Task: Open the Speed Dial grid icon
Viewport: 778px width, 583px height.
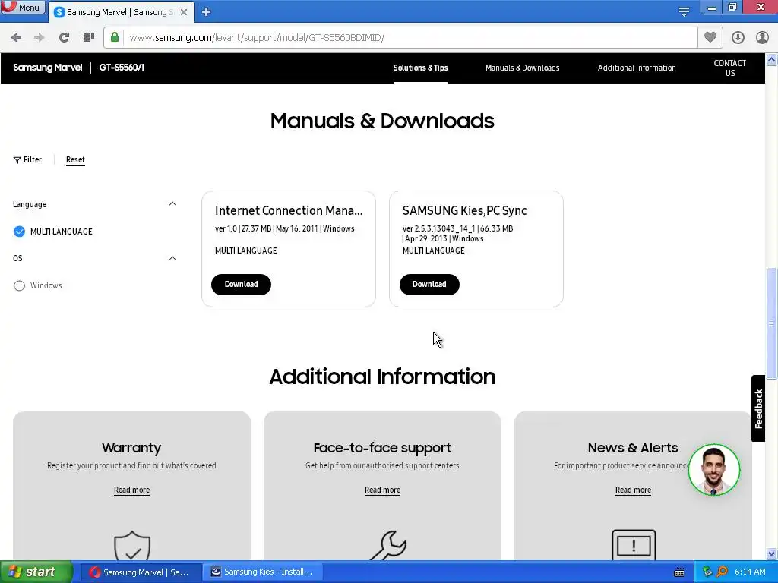Action: [x=89, y=38]
